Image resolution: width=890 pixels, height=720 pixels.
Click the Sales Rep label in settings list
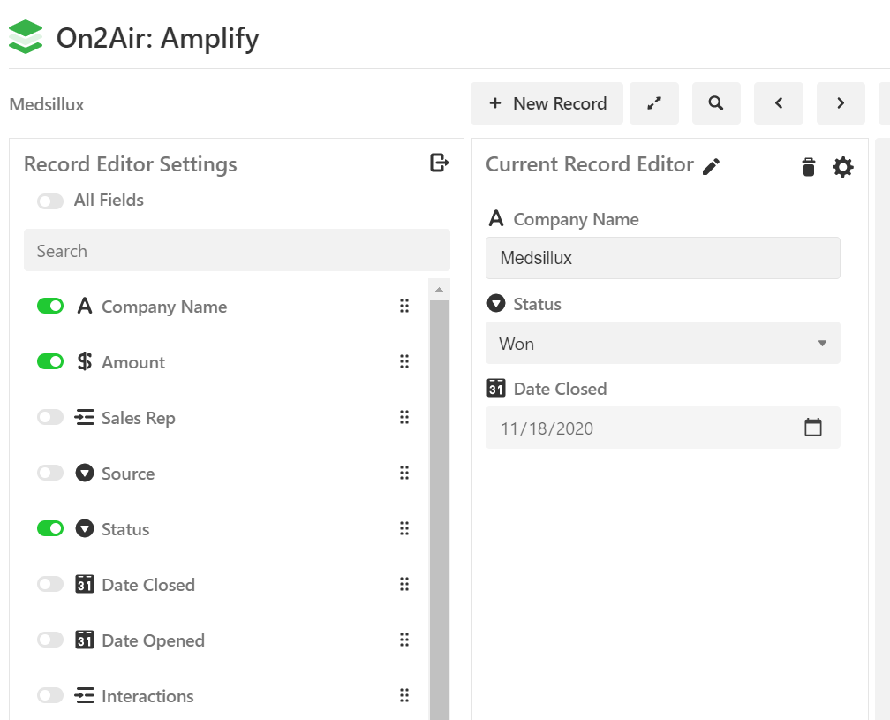coord(139,418)
